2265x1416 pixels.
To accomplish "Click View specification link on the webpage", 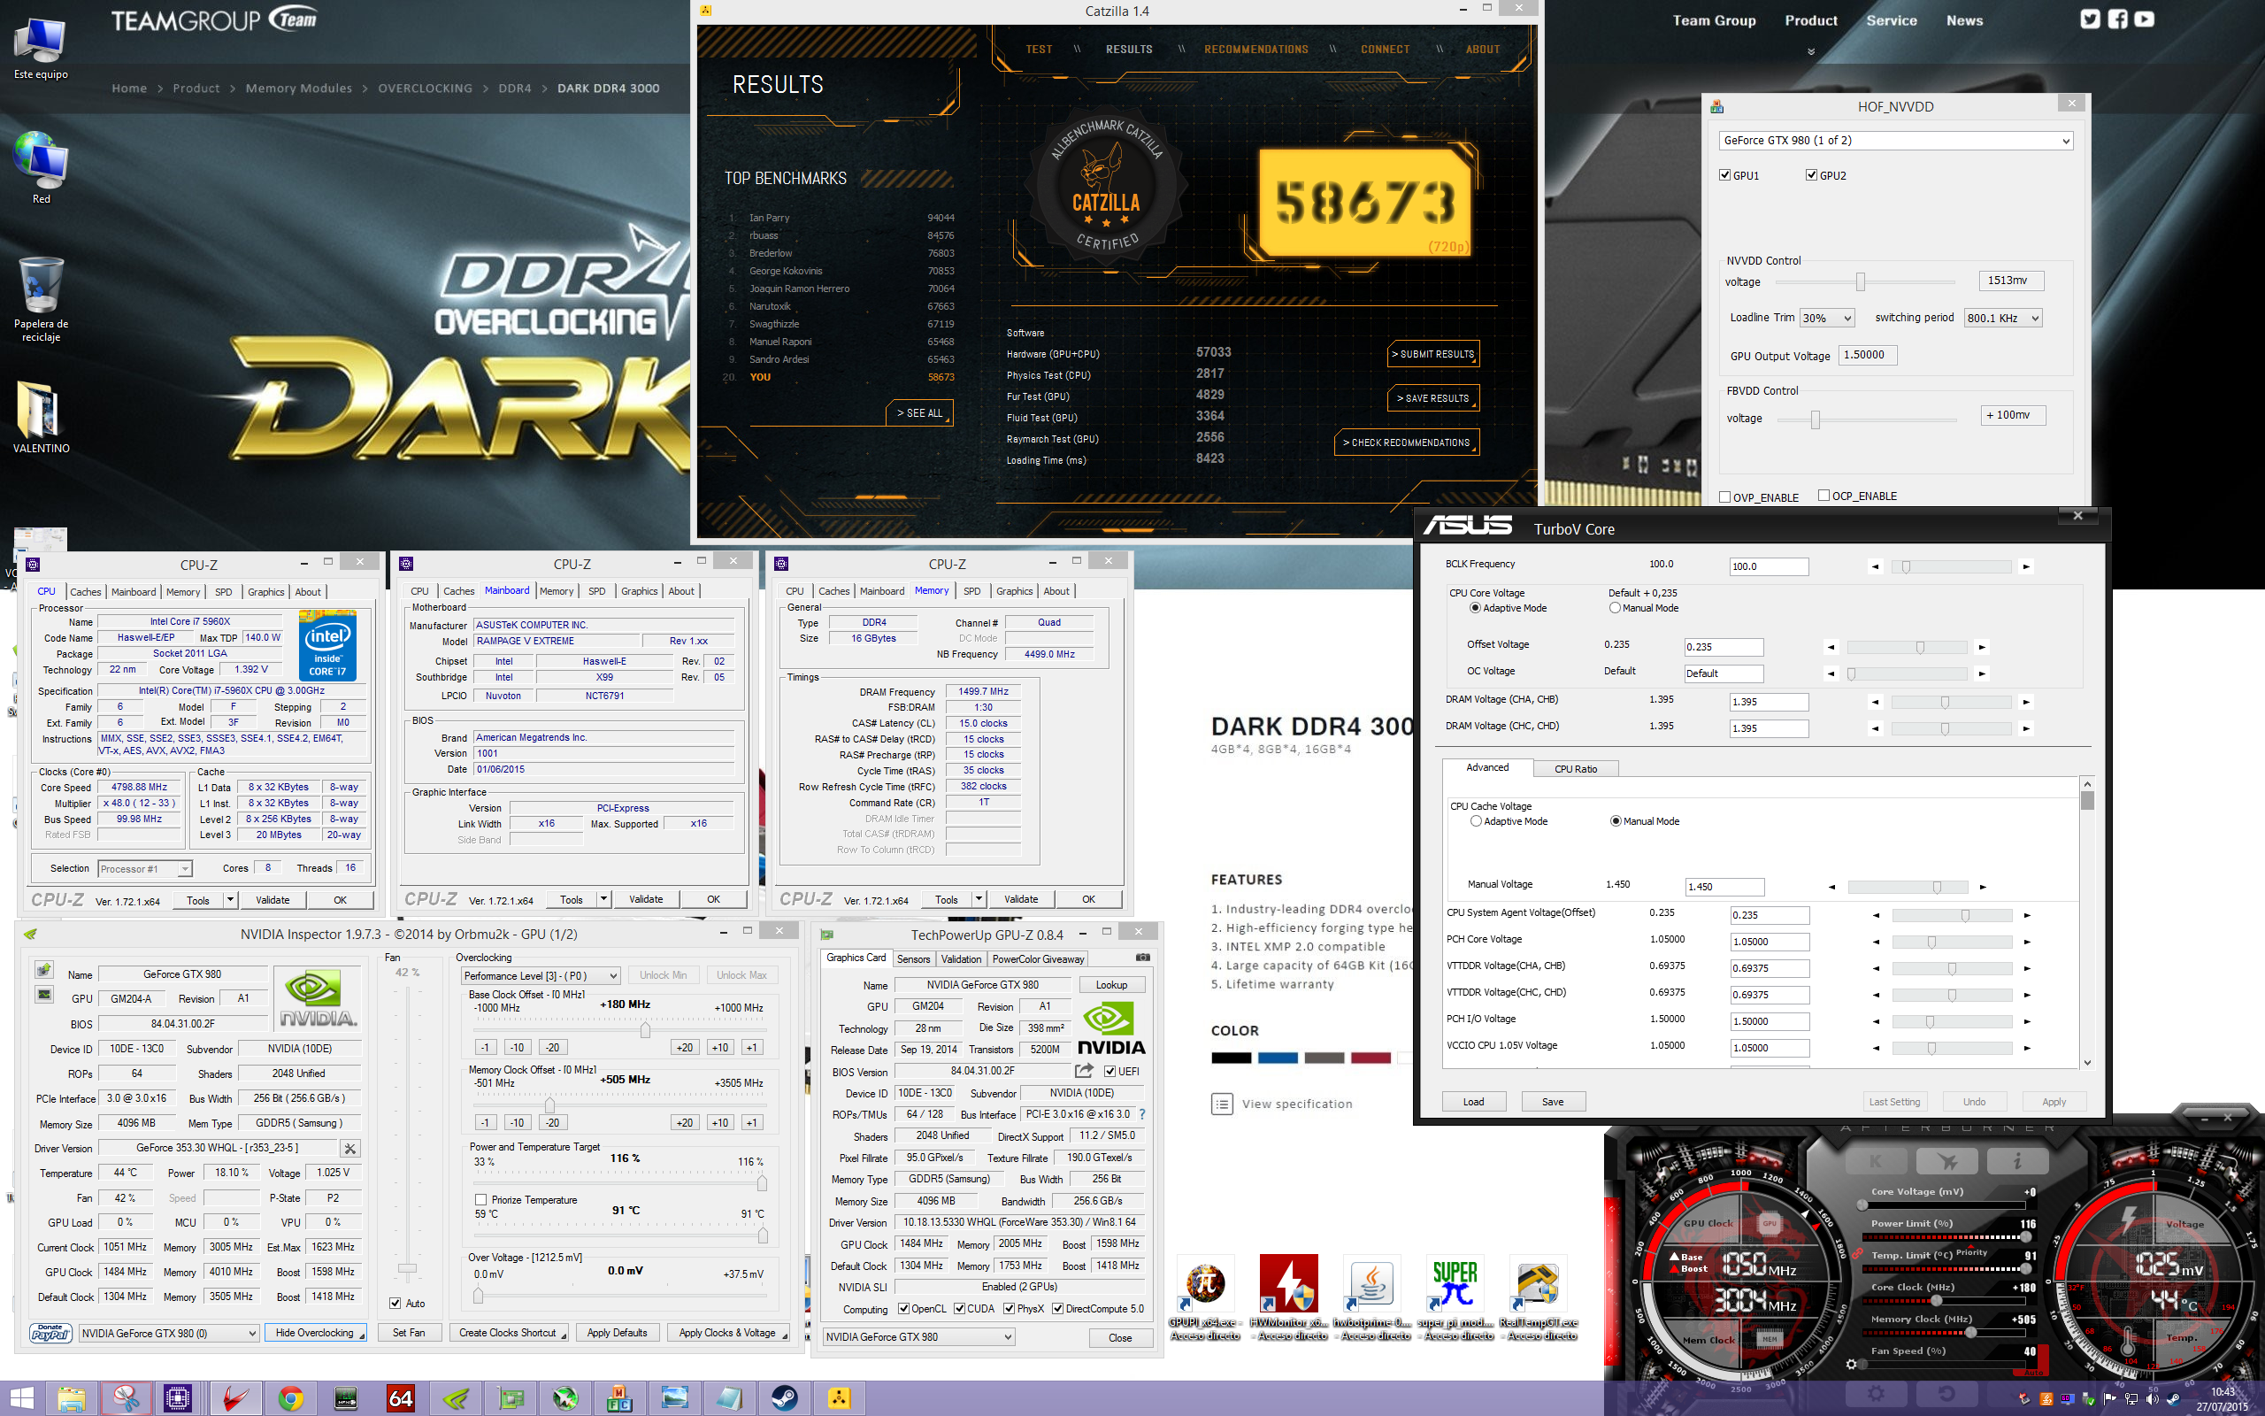I will (1296, 1104).
